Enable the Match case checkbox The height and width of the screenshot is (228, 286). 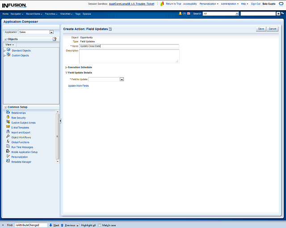100,225
